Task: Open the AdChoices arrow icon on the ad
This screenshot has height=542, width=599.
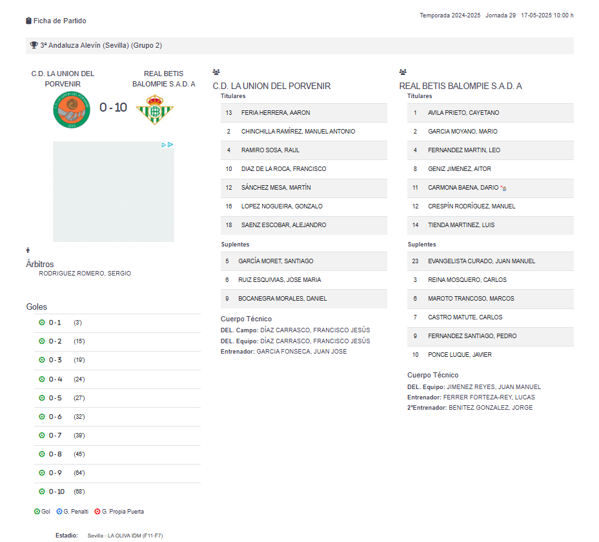Action: coord(170,145)
